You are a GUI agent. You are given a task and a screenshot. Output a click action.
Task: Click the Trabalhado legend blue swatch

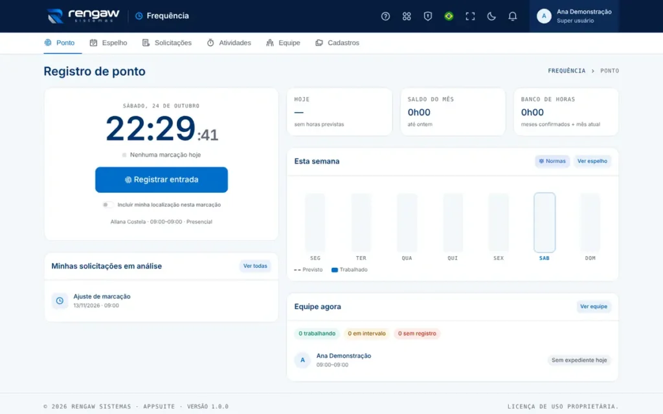tap(335, 270)
